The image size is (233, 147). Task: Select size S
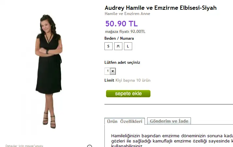[x=108, y=46]
